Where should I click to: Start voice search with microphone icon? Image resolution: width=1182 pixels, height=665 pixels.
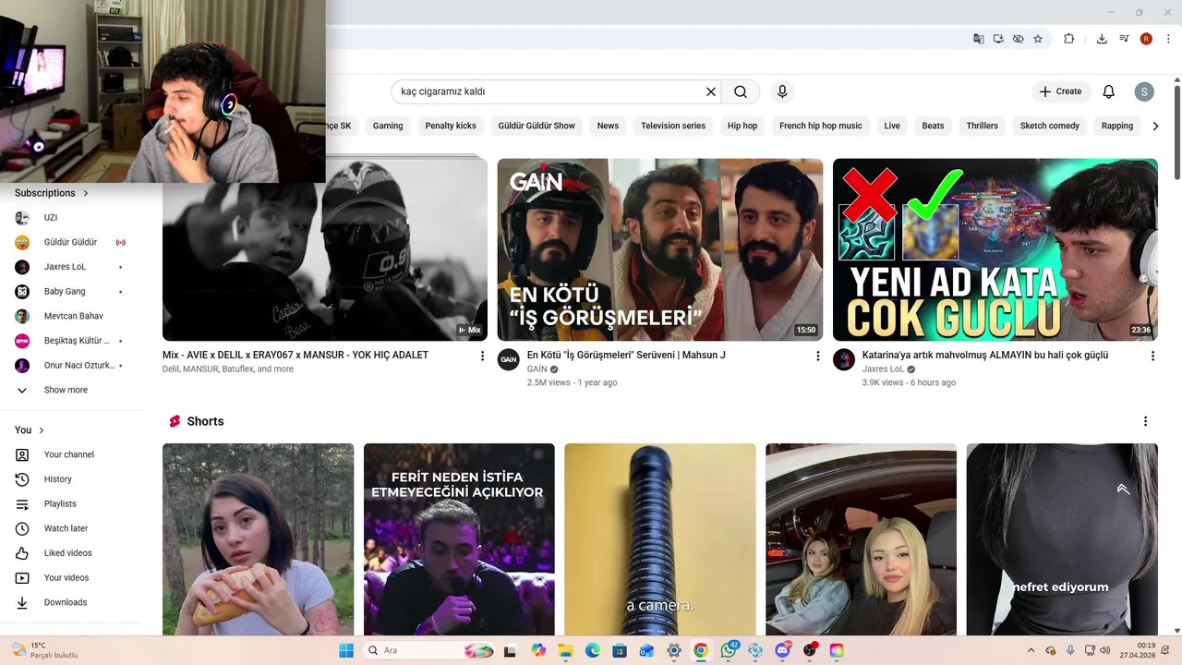coord(782,91)
